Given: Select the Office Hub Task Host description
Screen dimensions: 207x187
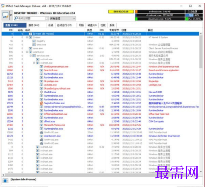Looking at the screenshot, I should 159,114.
